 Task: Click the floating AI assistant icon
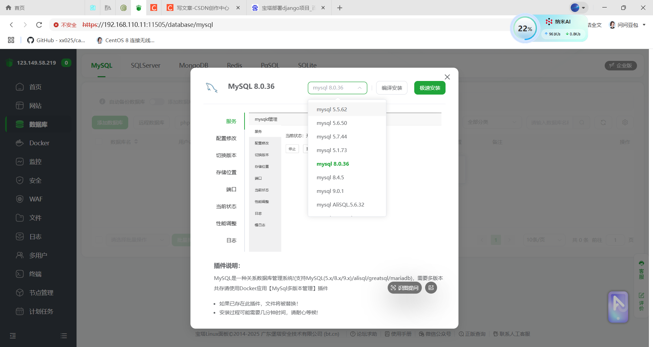pos(618,307)
